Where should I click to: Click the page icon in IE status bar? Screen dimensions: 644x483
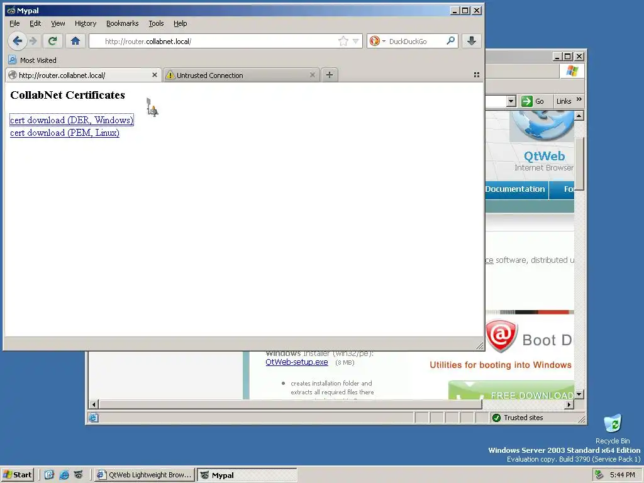click(x=94, y=418)
